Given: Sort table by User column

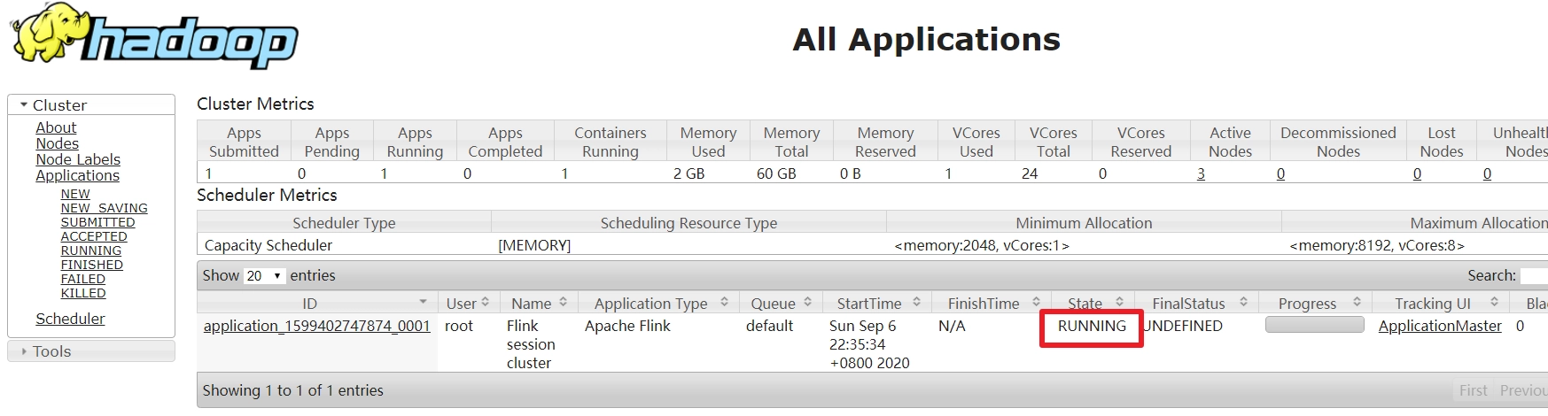Looking at the screenshot, I should point(468,303).
